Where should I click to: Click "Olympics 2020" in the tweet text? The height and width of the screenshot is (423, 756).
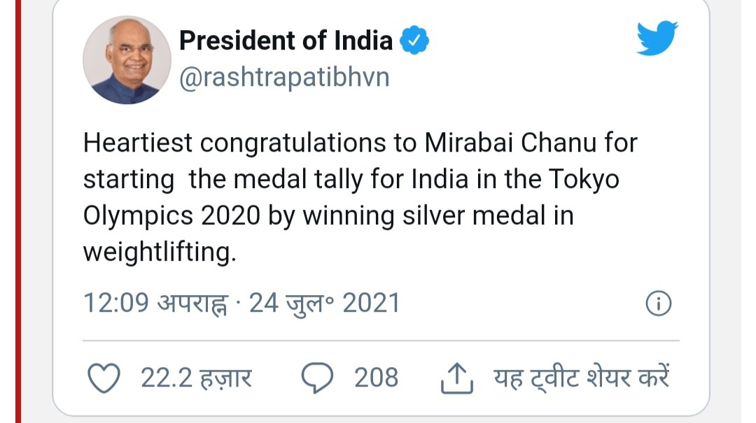tap(171, 216)
